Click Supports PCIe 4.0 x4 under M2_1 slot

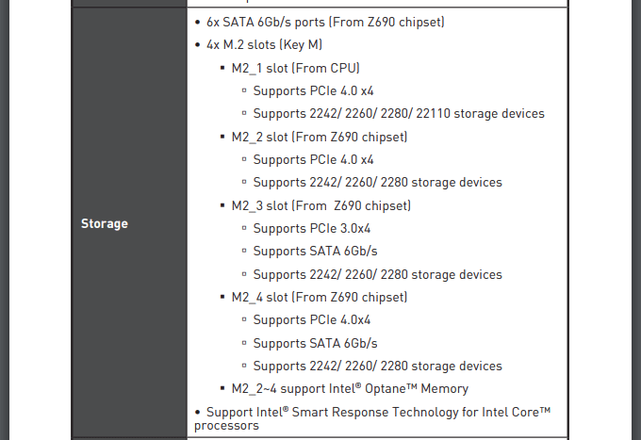pos(313,90)
